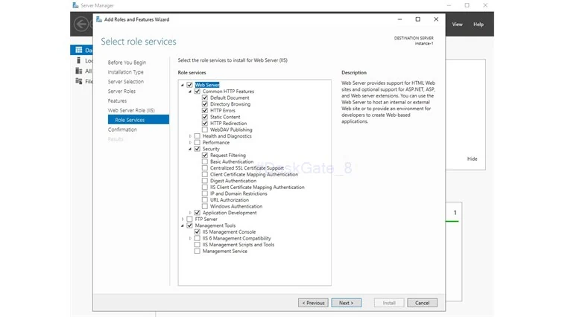Enable the WebDAV Publishing checkbox

pos(205,129)
